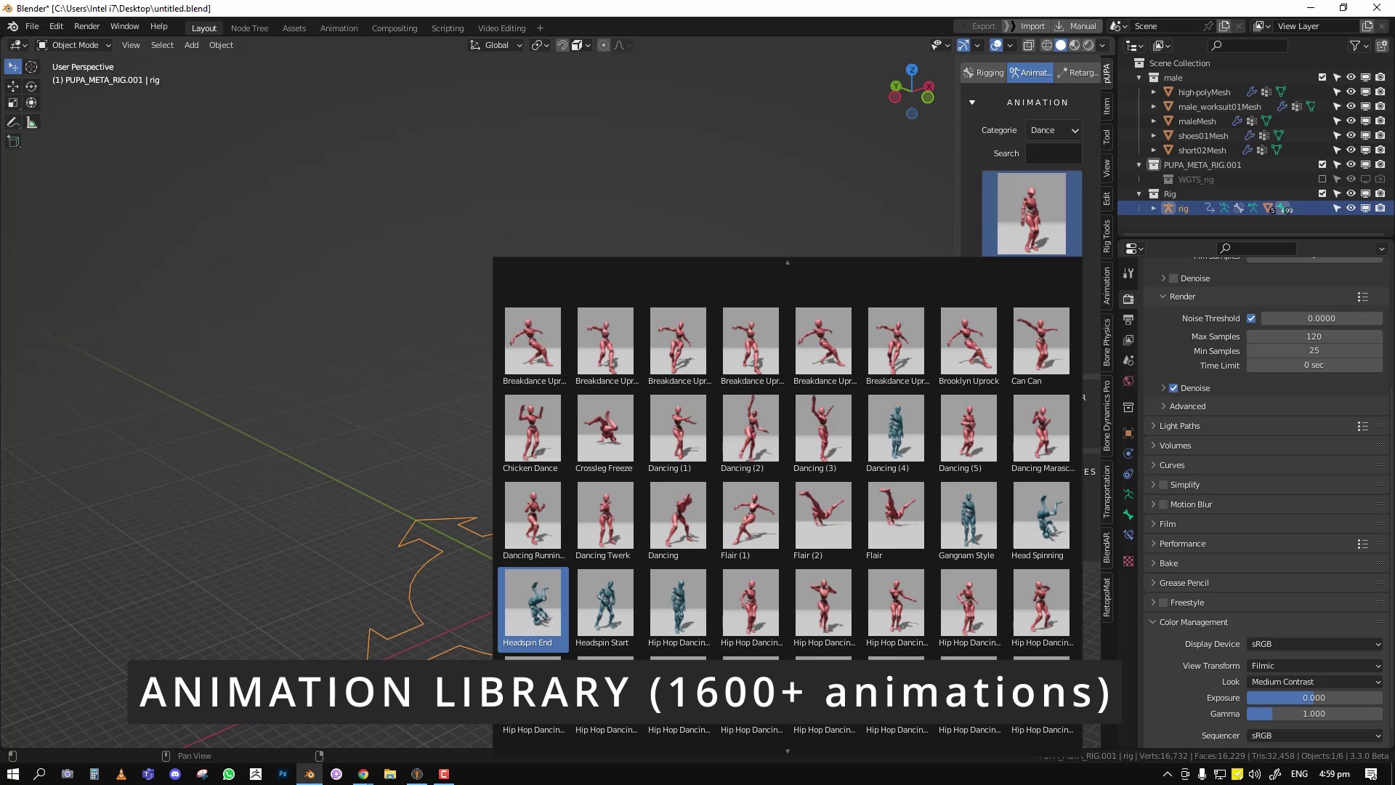
Task: Select the Headspin Start animation thumbnail
Action: [x=604, y=602]
